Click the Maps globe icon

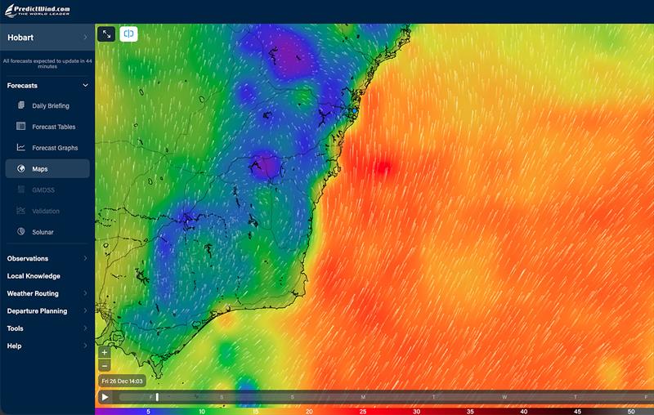coord(21,168)
